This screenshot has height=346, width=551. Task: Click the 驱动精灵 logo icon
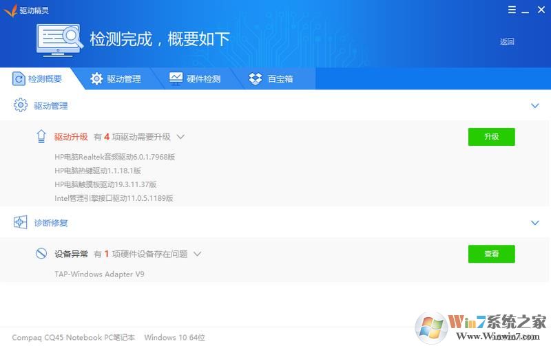coord(10,10)
